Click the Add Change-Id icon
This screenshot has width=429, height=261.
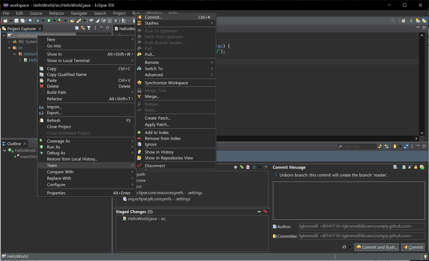(422, 167)
